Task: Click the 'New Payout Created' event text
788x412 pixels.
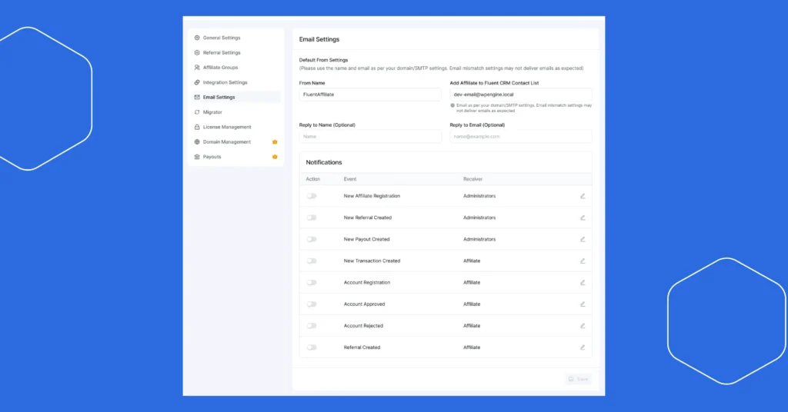Action: (367, 239)
